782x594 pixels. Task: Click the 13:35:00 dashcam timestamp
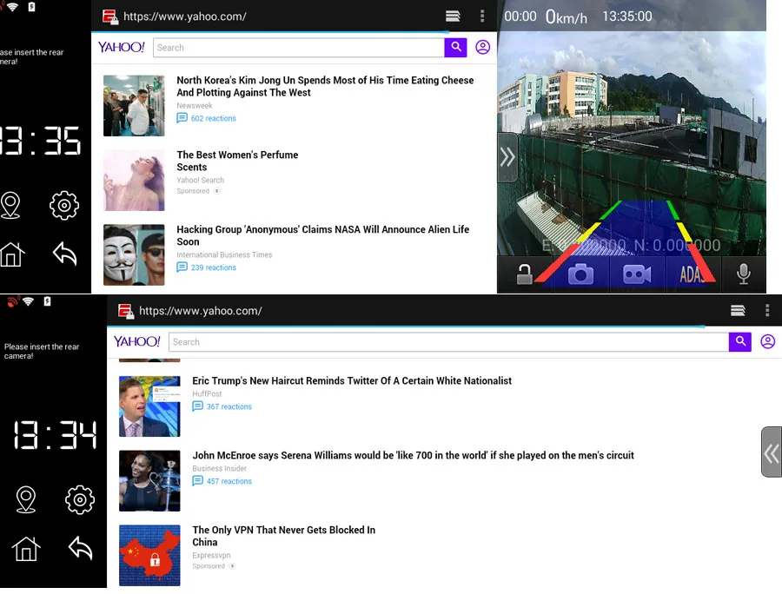(626, 16)
